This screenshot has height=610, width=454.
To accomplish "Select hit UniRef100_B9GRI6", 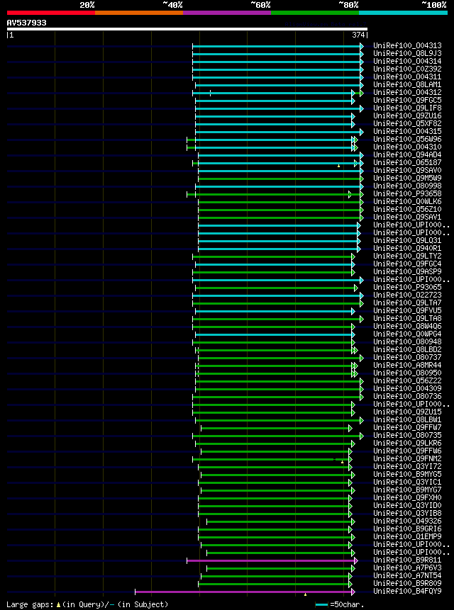I will click(407, 529).
